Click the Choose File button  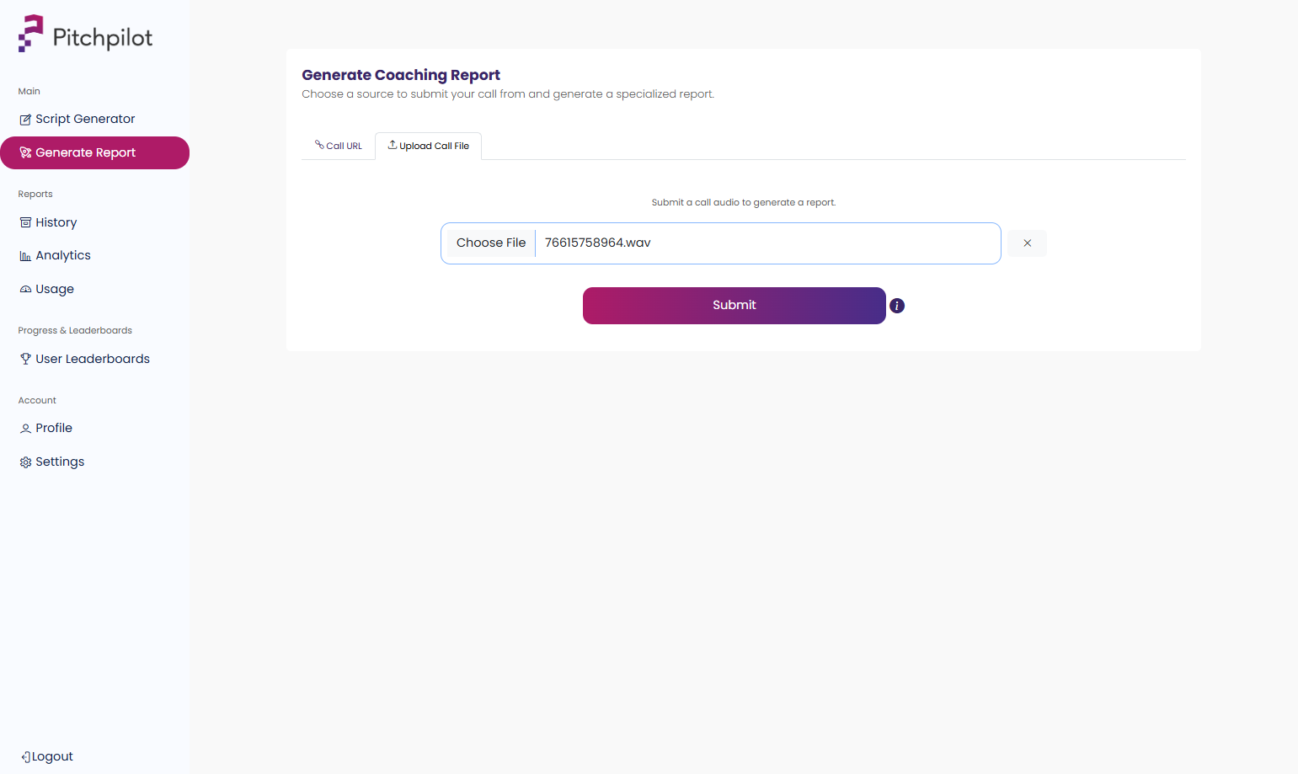(x=491, y=243)
